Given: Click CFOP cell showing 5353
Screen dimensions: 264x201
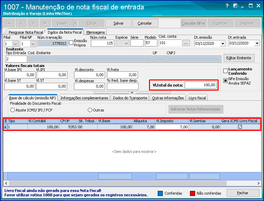Looking at the screenshot, I should [x=68, y=127].
